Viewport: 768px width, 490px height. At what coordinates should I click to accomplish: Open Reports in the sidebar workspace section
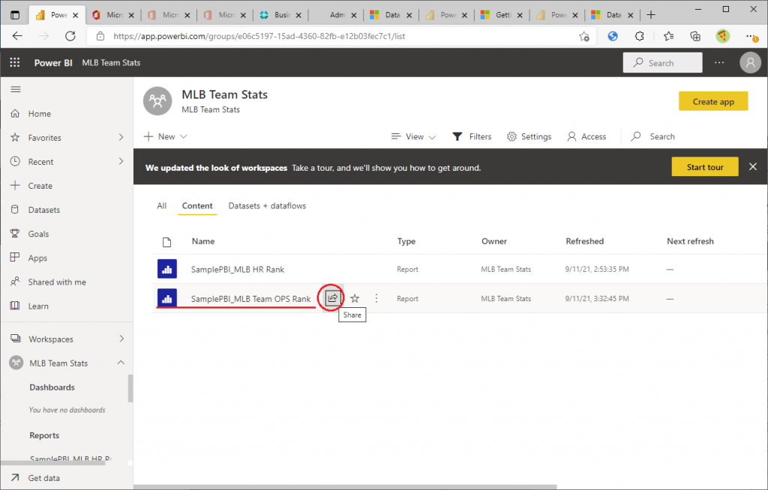click(x=44, y=435)
